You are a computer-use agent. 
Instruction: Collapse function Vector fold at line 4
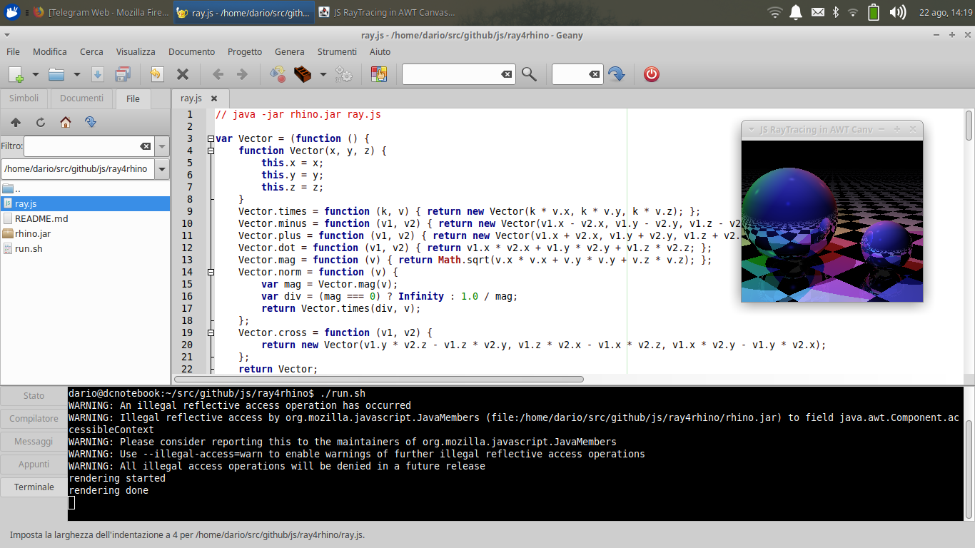click(x=210, y=151)
